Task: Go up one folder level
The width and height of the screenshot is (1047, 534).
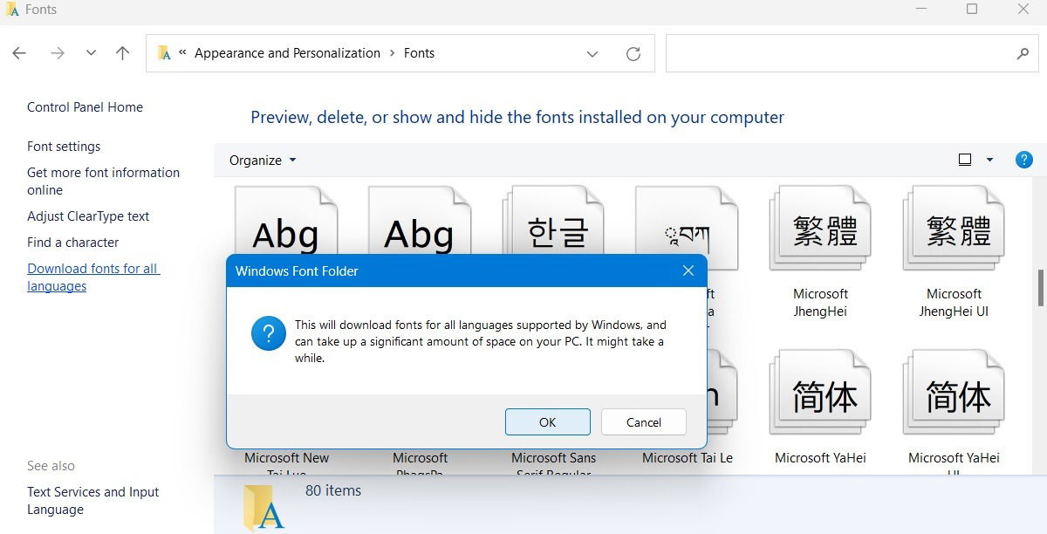Action: [x=123, y=53]
